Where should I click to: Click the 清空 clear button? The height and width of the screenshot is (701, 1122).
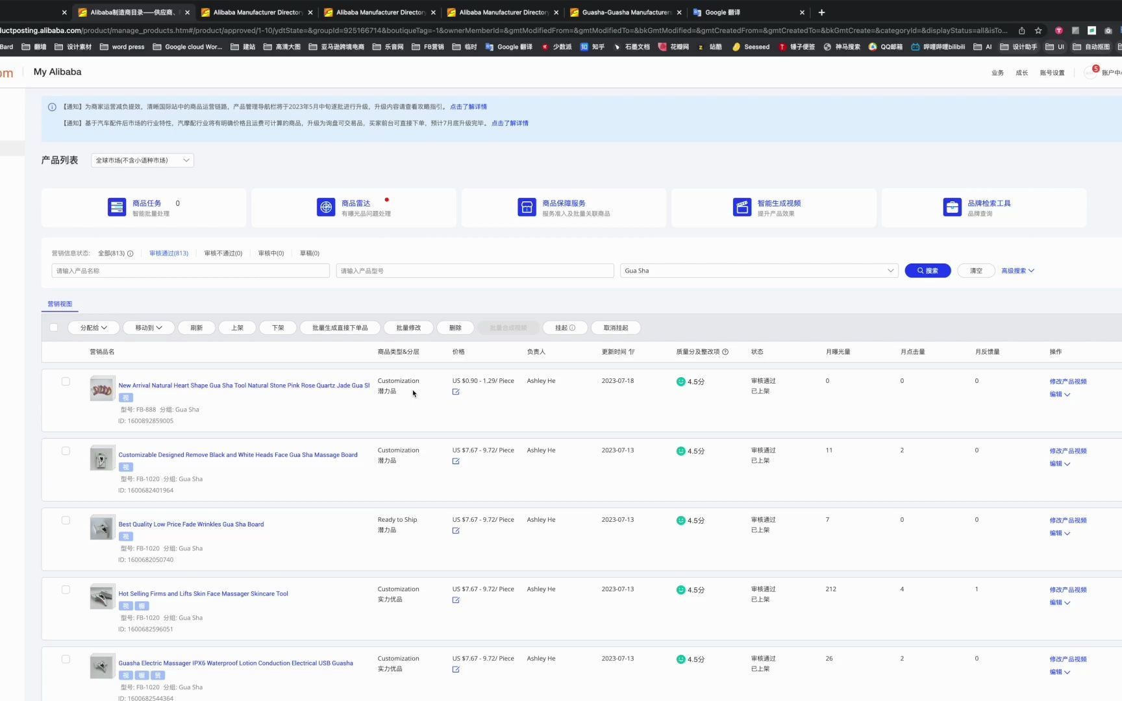tap(976, 271)
